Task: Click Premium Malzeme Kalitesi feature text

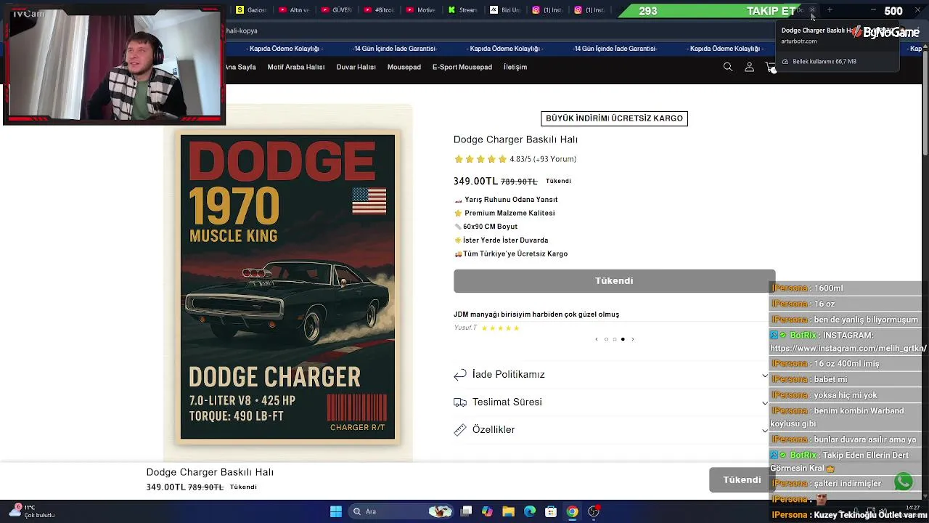Action: tap(509, 213)
